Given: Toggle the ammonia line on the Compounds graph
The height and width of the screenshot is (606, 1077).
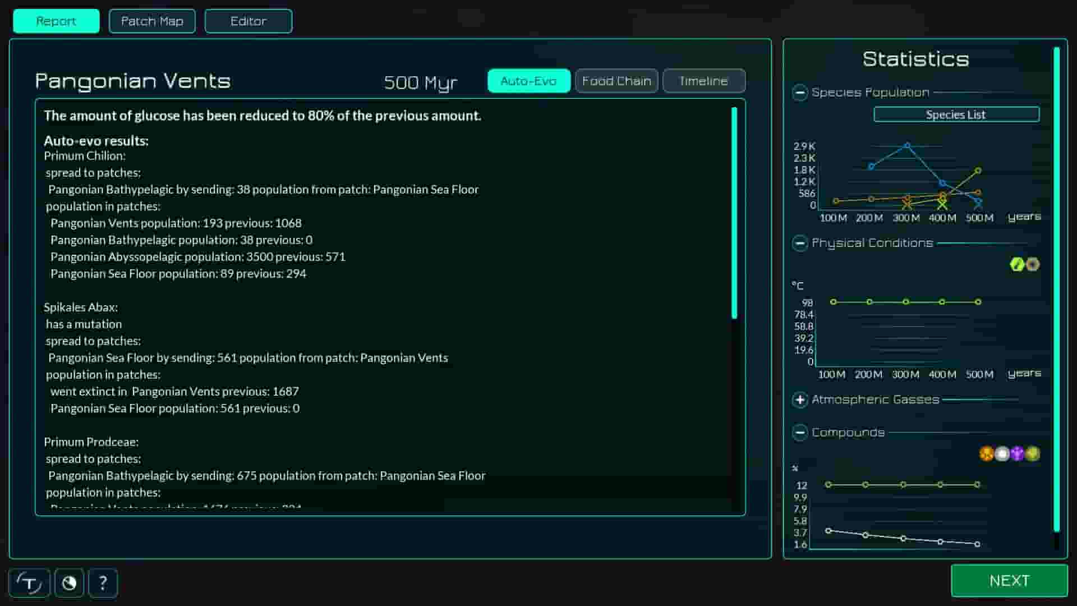Looking at the screenshot, I should (x=1002, y=453).
